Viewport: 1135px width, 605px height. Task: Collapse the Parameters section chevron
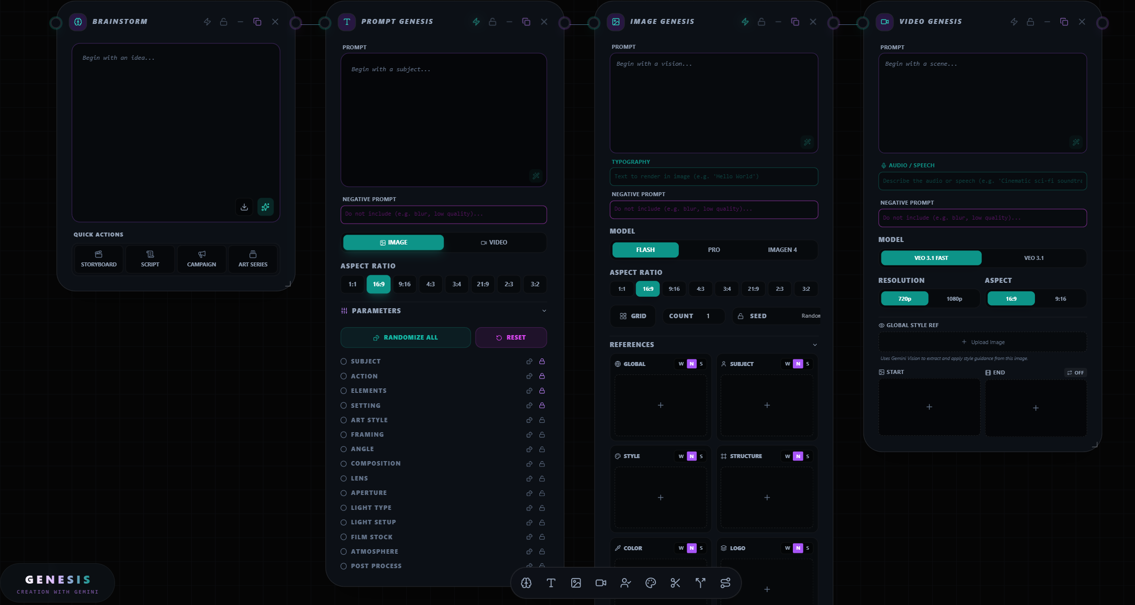pos(544,311)
